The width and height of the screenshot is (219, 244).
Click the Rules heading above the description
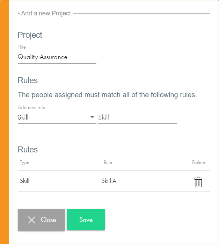[x=28, y=80]
